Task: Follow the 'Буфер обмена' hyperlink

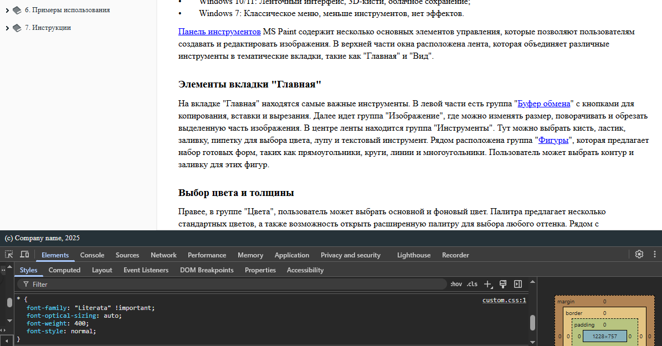Action: pos(543,104)
